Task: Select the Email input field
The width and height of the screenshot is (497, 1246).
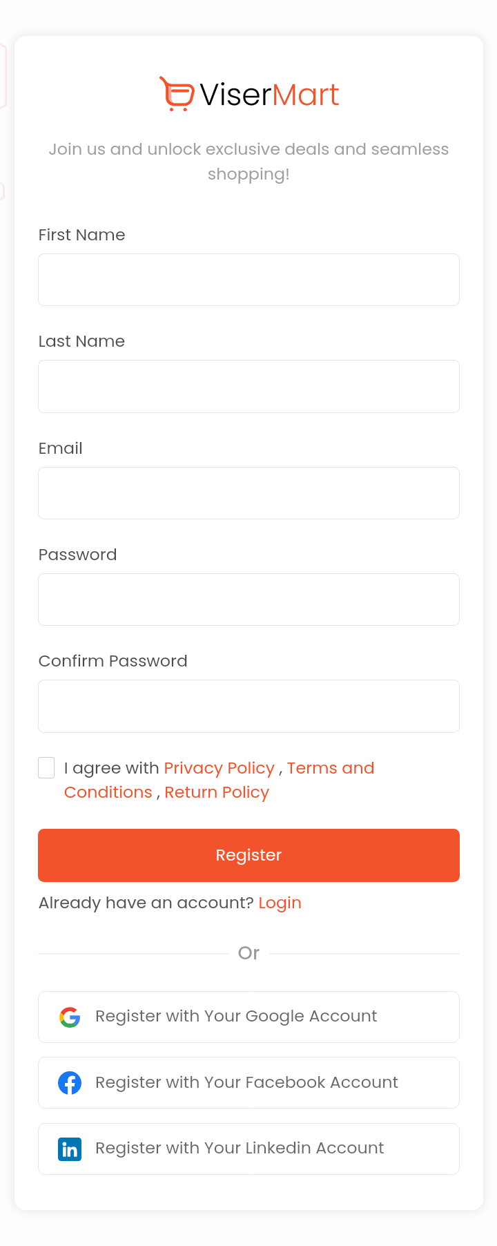Action: click(x=248, y=493)
